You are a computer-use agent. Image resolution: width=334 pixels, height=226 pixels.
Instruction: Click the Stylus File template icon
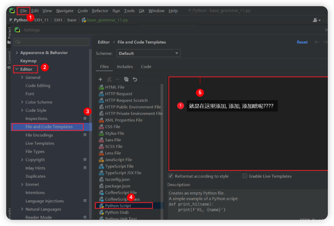tap(101, 133)
